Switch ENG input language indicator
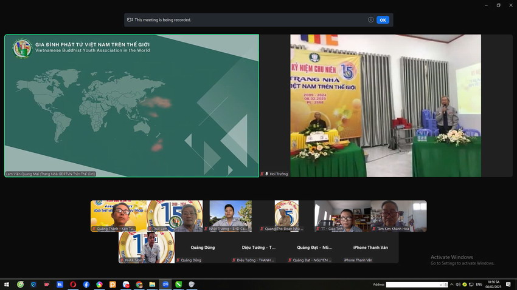Screen dimensions: 517x290 pos(479,285)
